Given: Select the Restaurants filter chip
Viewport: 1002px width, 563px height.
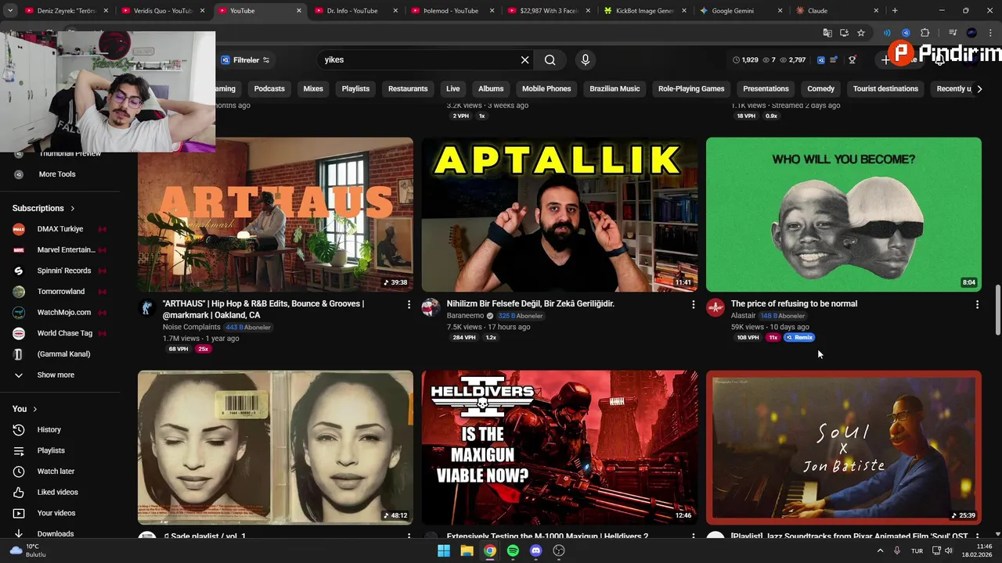Looking at the screenshot, I should coord(408,88).
